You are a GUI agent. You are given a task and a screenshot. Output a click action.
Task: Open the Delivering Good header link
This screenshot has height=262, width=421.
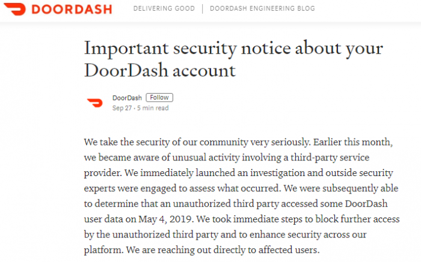(164, 8)
